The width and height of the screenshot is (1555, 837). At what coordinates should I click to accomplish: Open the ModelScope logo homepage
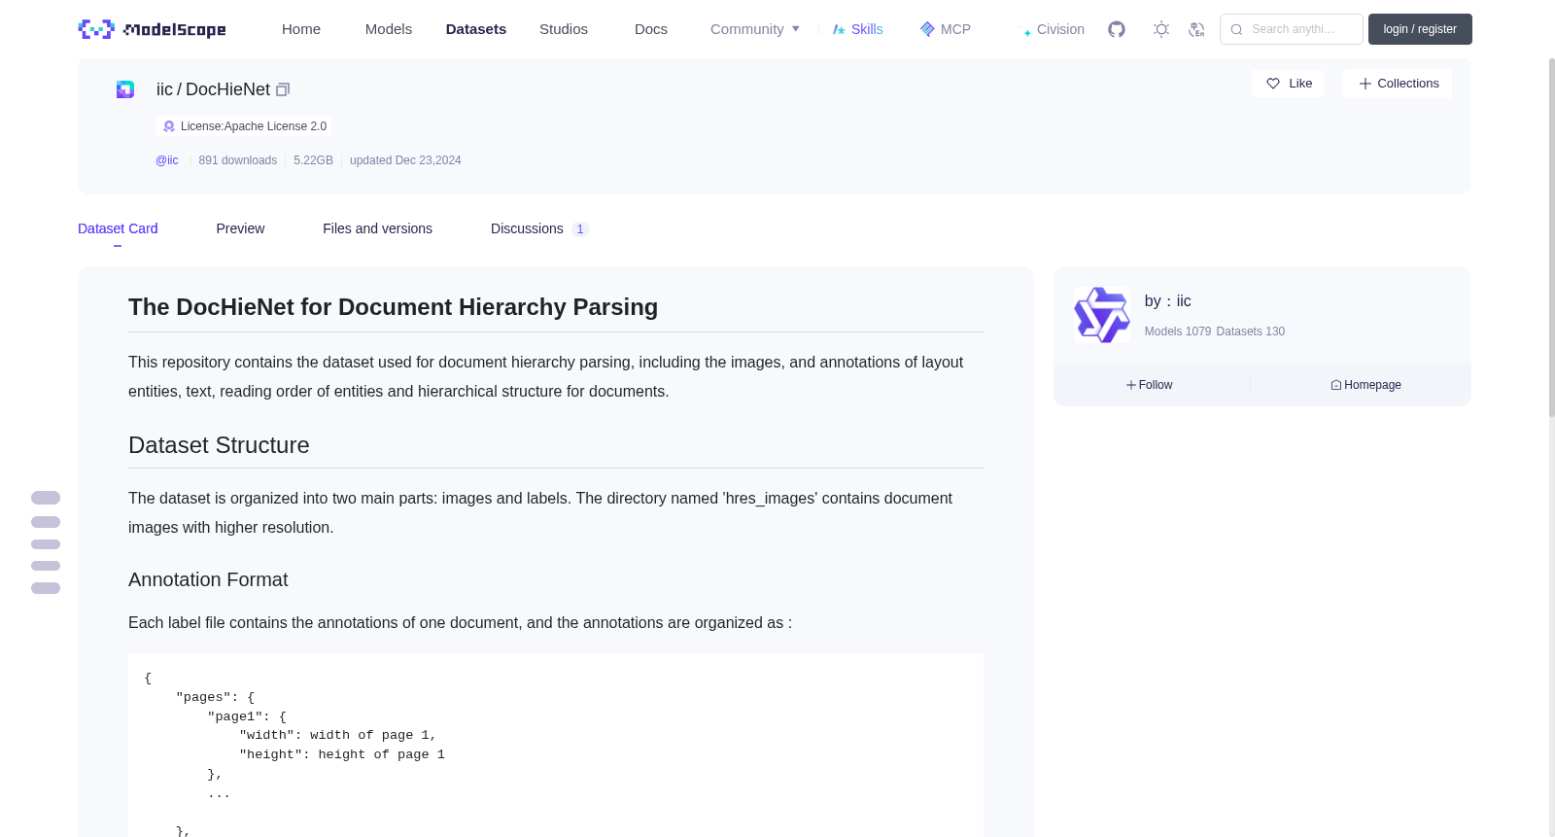tap(152, 29)
